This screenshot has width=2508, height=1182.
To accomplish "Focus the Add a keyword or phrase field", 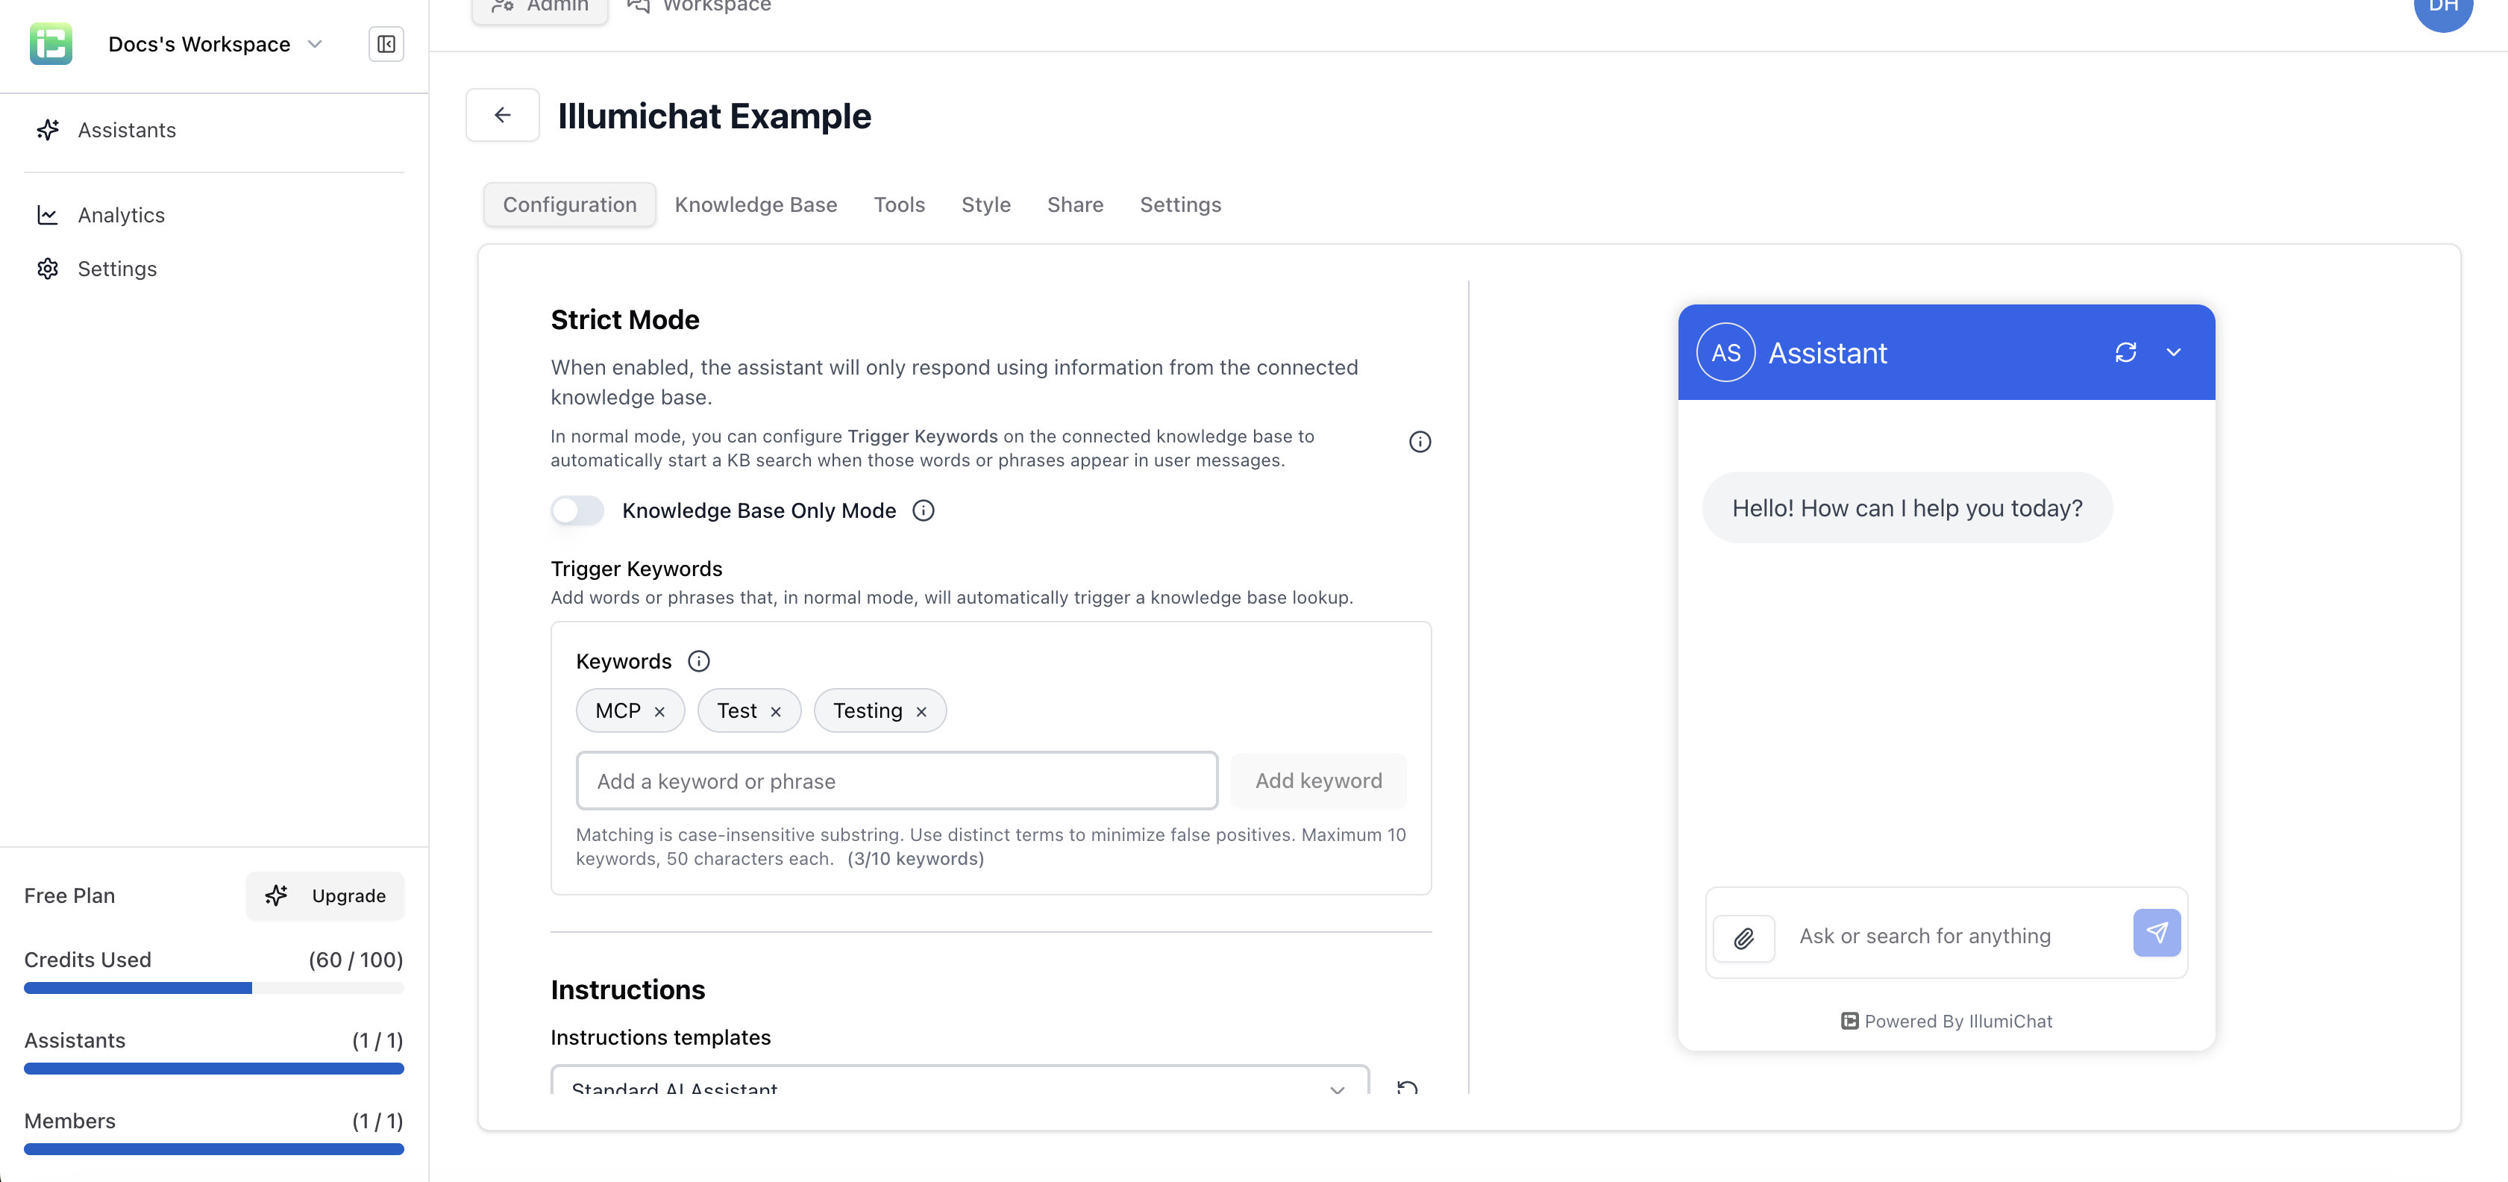I will [896, 781].
